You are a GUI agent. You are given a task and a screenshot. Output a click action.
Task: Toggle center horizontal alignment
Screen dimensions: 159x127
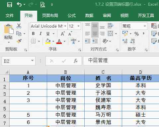95,34
